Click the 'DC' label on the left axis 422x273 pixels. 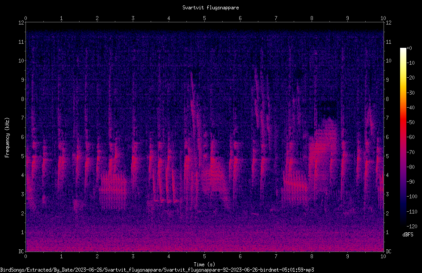(x=21, y=252)
